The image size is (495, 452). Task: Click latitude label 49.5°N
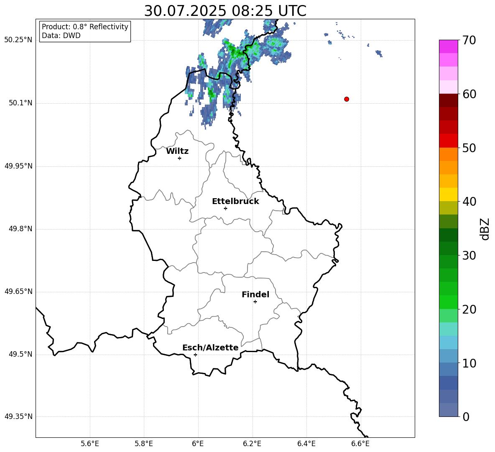(20, 355)
